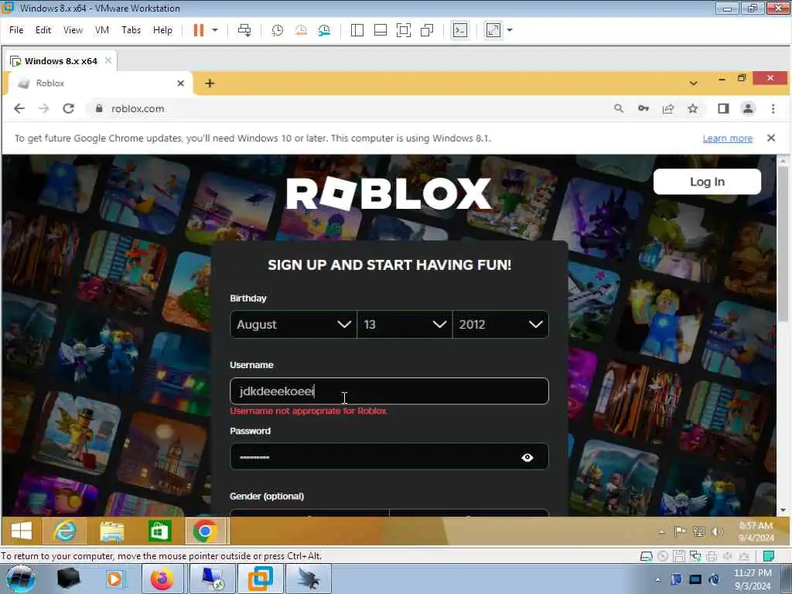Click Windows 8 Start button in guest
The image size is (792, 594).
point(21,531)
